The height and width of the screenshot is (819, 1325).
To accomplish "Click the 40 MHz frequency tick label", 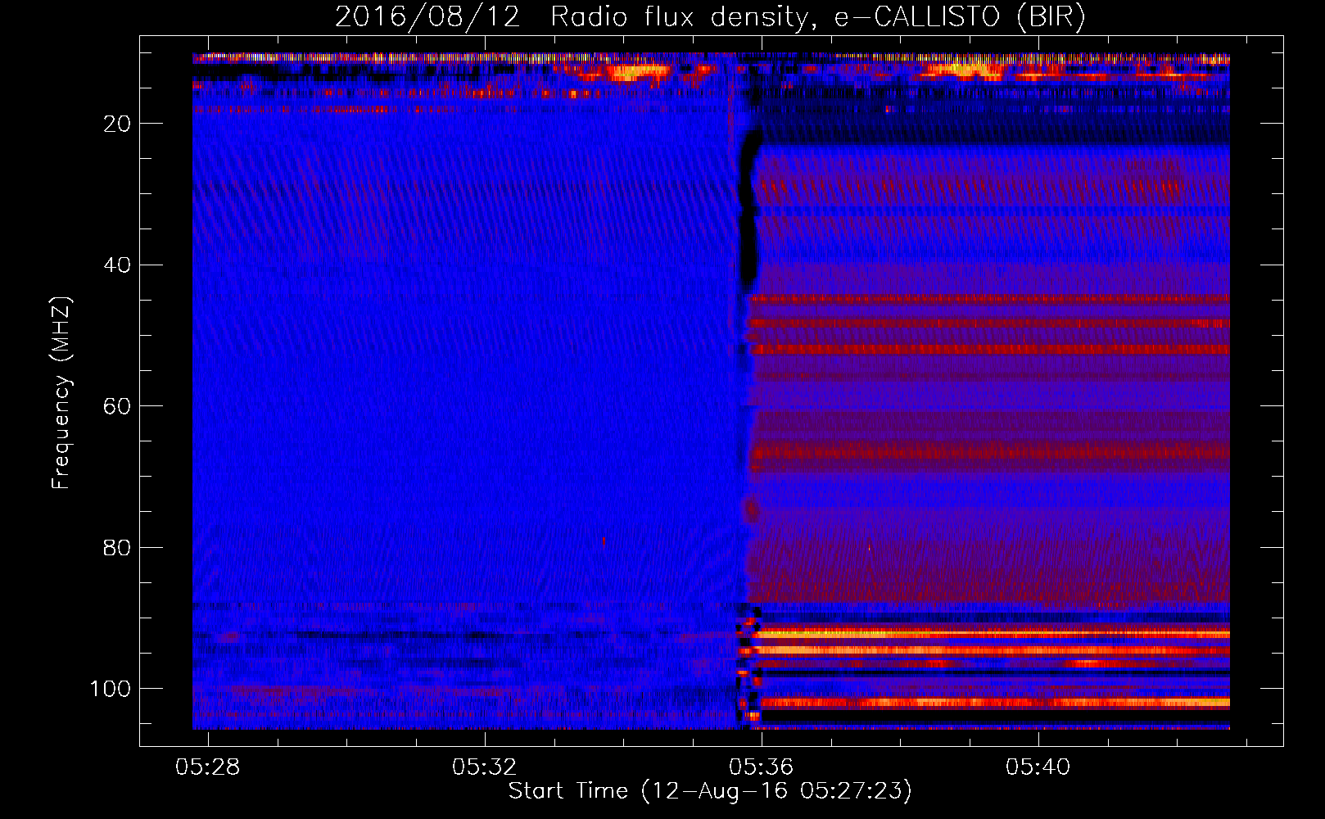I will coord(117,265).
